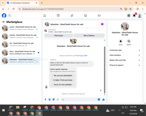Send quick reply Yes, are you interested?
The width and height of the screenshot is (146, 116).
click(63, 75)
